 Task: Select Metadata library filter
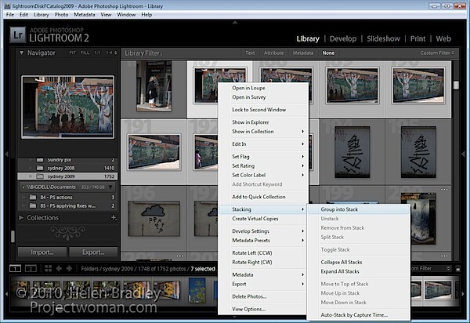[x=302, y=53]
